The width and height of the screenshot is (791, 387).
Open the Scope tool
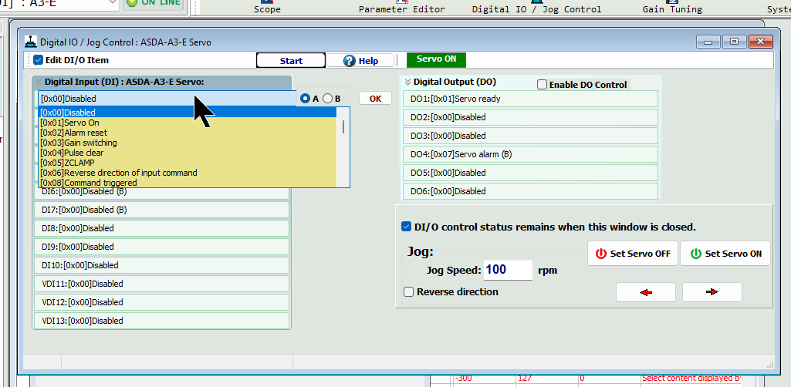pyautogui.click(x=267, y=6)
